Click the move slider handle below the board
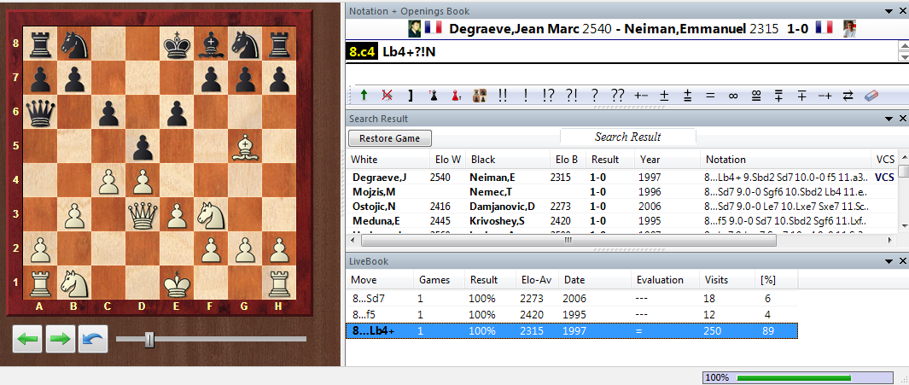The width and height of the screenshot is (909, 385). [149, 340]
